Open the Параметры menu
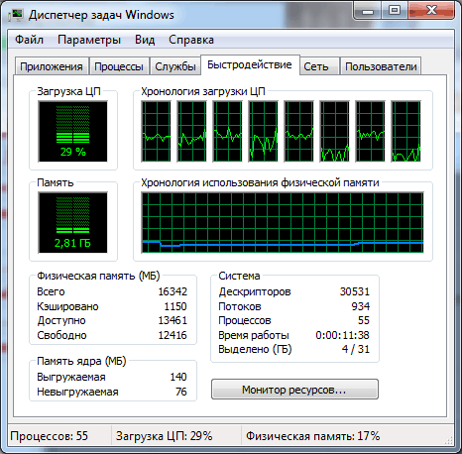462x454 pixels. tap(89, 40)
